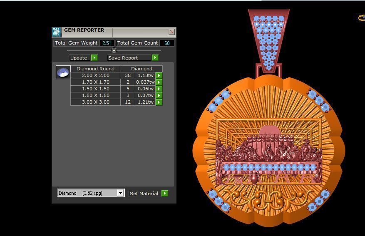Click the Total Gem Count label
The width and height of the screenshot is (365, 236).
138,43
